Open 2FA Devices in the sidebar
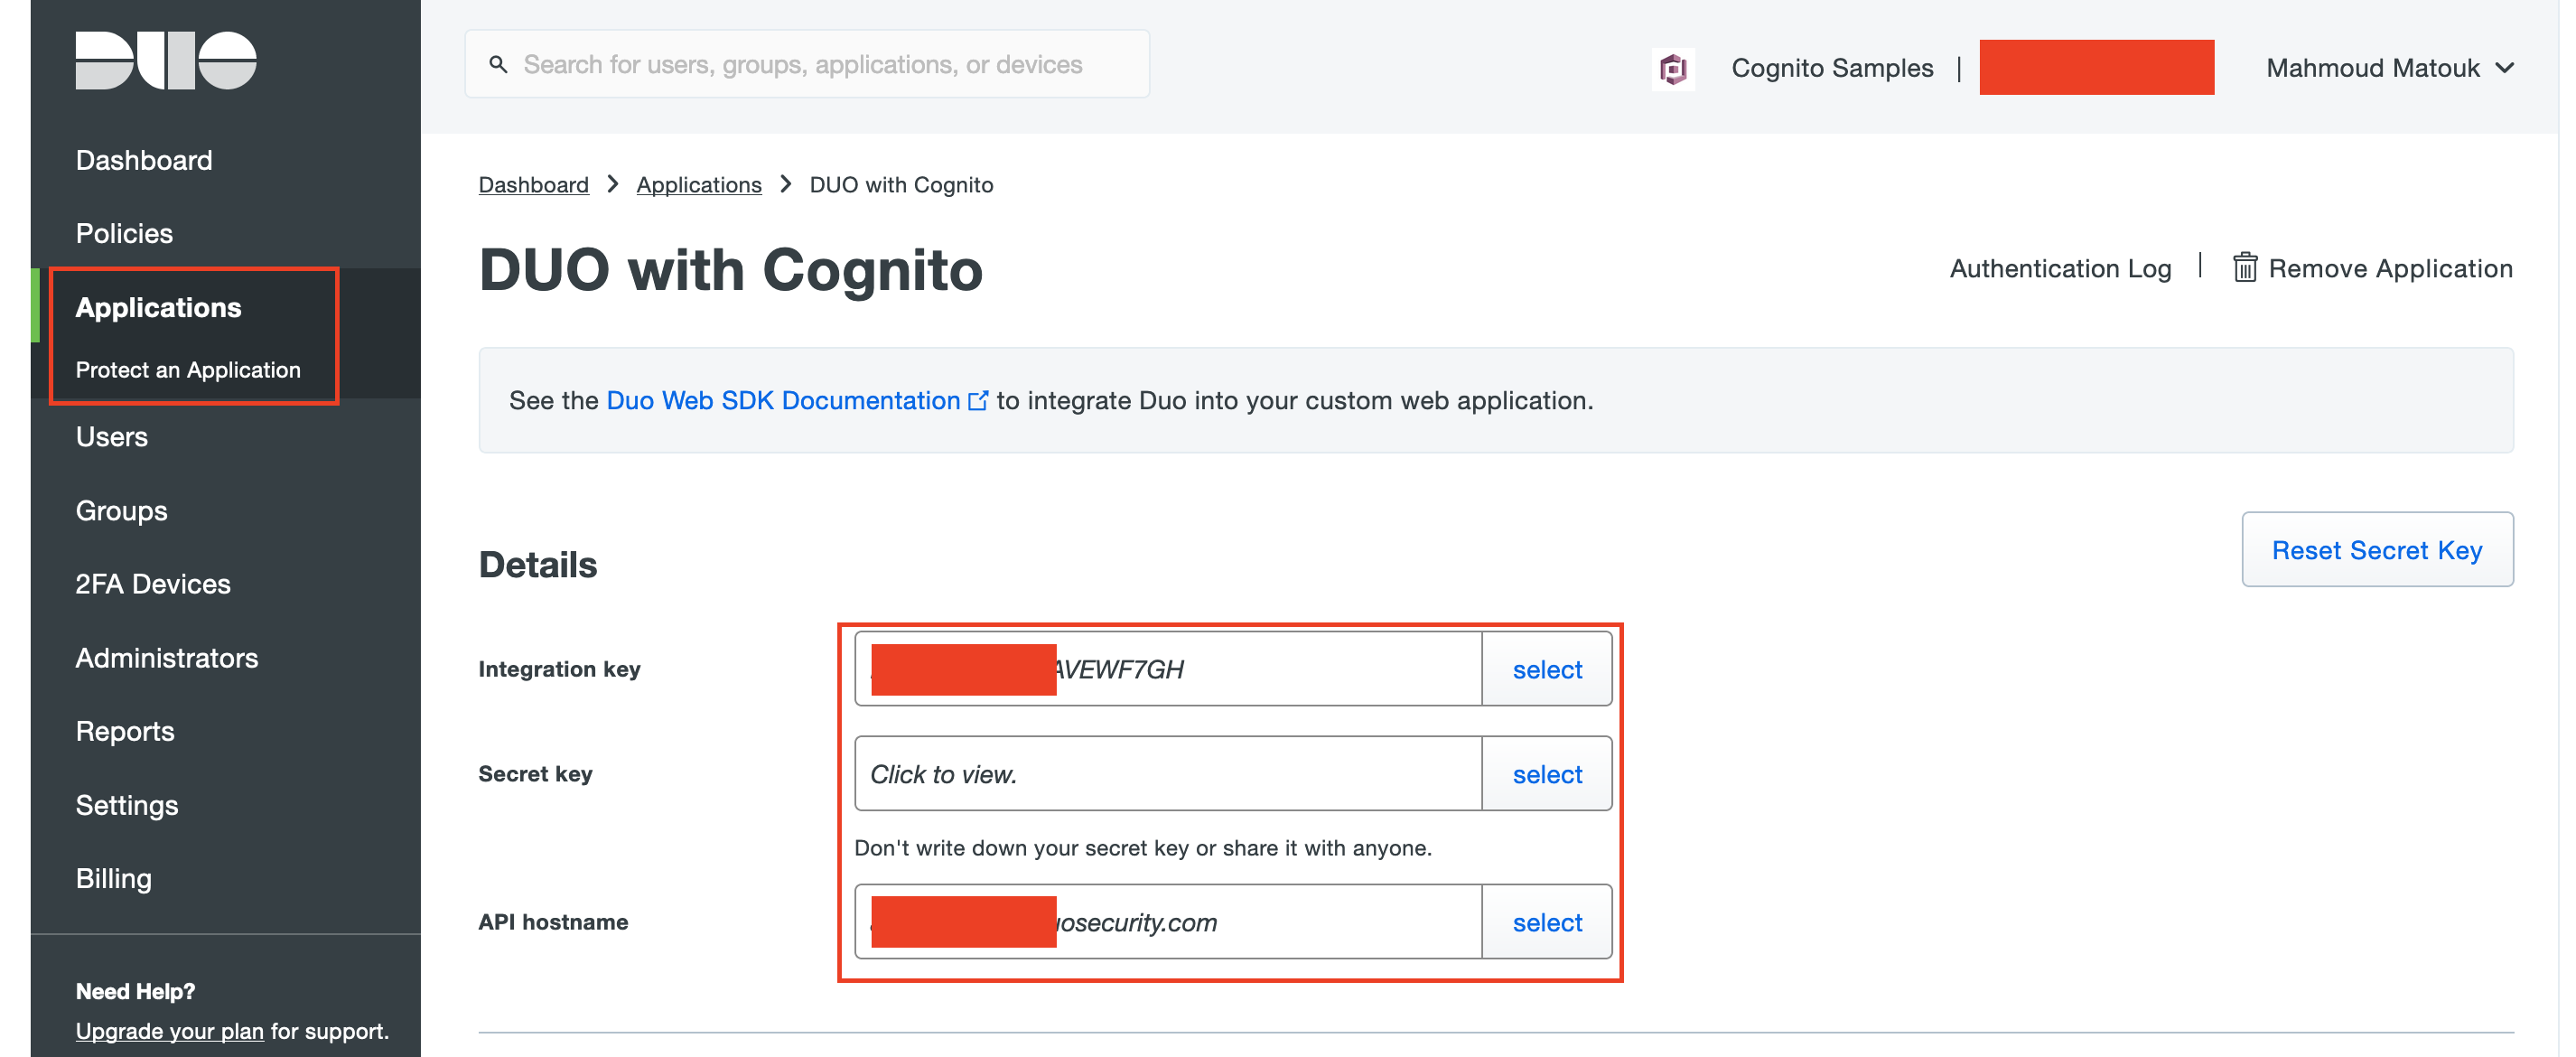The width and height of the screenshot is (2576, 1057). point(153,584)
